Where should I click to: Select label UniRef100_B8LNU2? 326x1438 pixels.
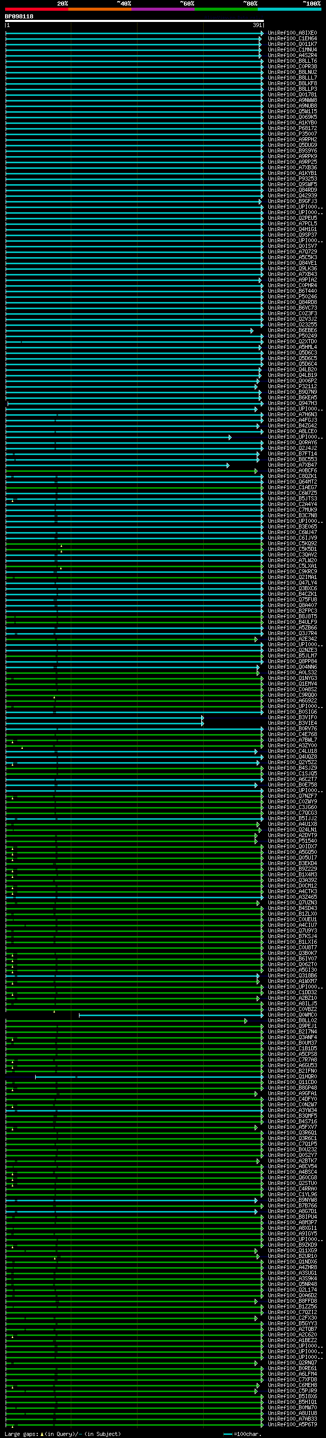tap(292, 72)
